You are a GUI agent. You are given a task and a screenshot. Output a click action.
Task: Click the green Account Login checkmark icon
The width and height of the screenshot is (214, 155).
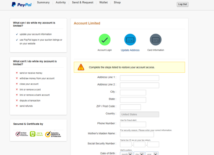pyautogui.click(x=105, y=40)
